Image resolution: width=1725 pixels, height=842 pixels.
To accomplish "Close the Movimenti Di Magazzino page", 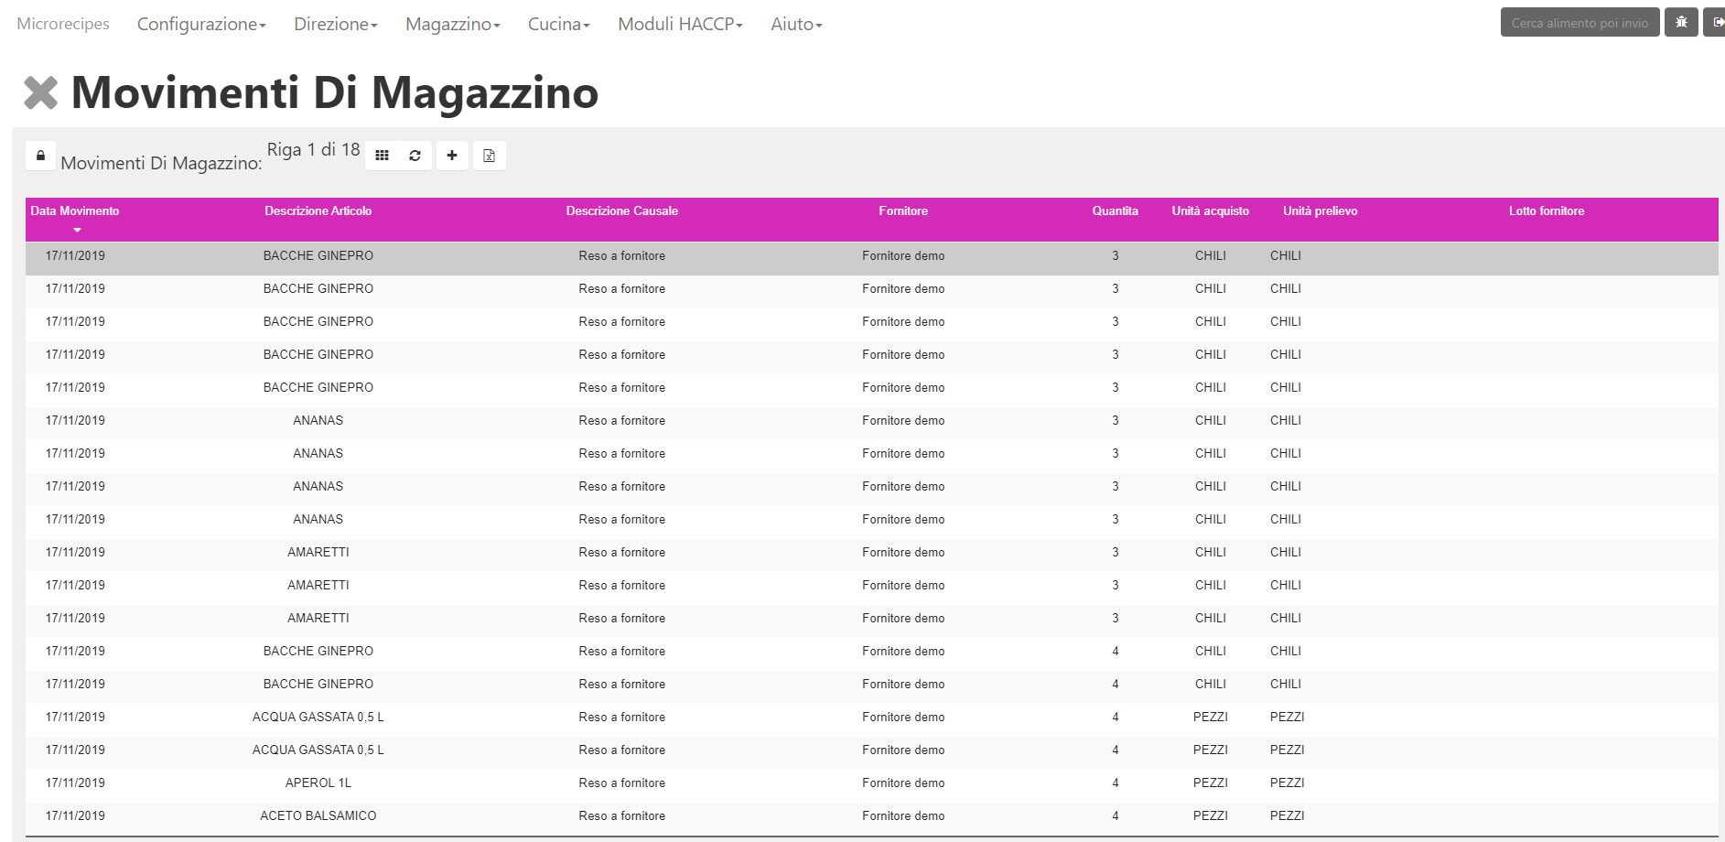I will pos(40,92).
